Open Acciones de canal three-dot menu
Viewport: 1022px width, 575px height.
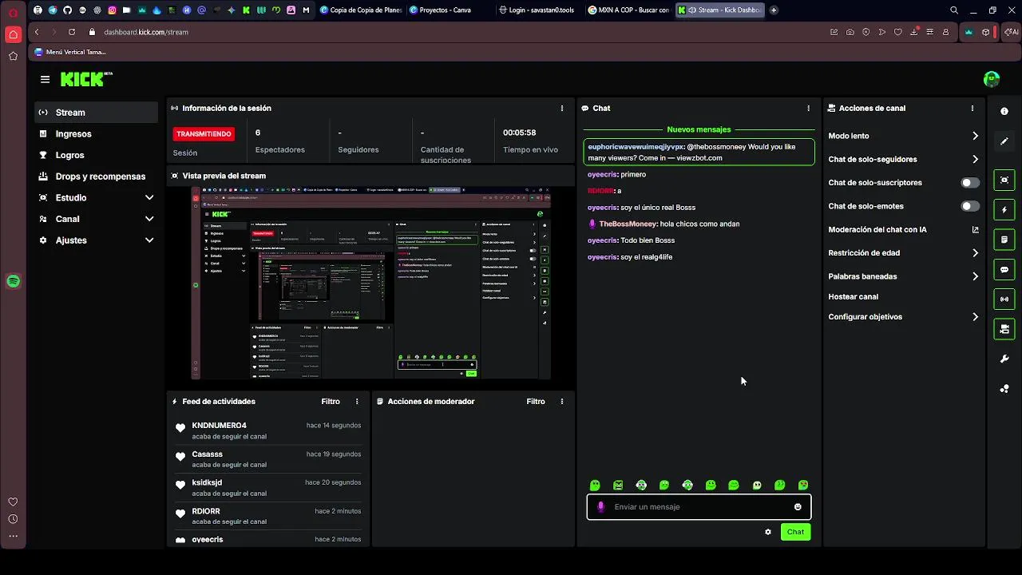coord(972,109)
